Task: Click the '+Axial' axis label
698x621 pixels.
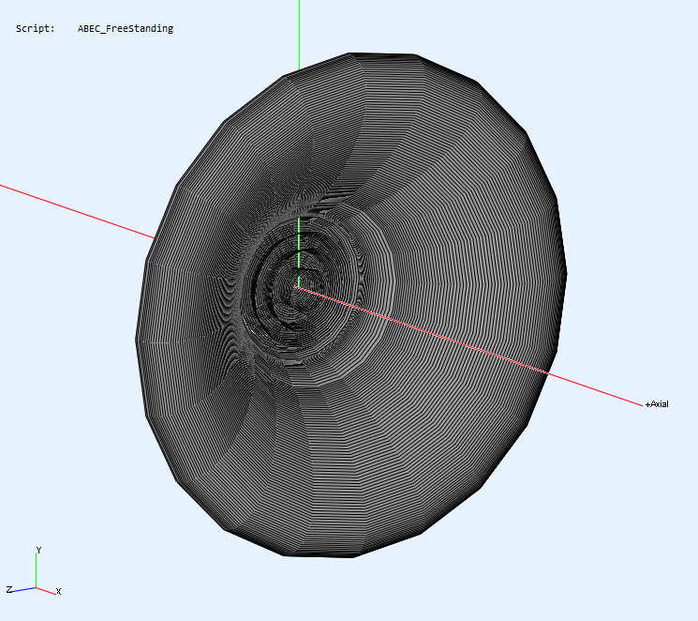Action: (x=657, y=404)
